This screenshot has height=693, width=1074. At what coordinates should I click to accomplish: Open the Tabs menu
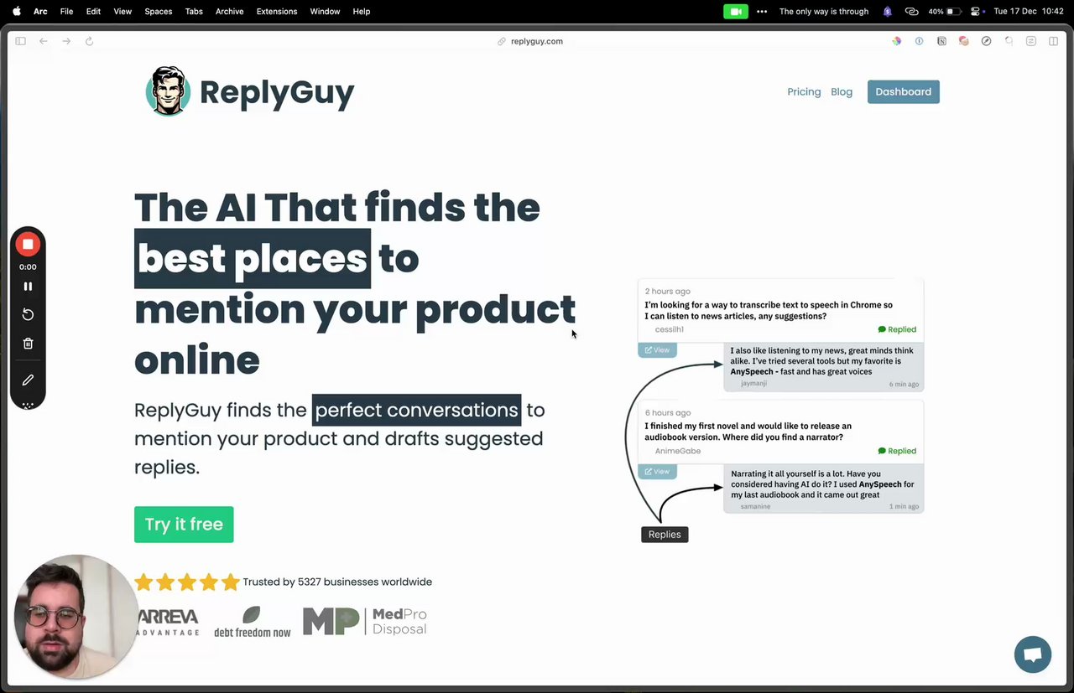coord(194,12)
